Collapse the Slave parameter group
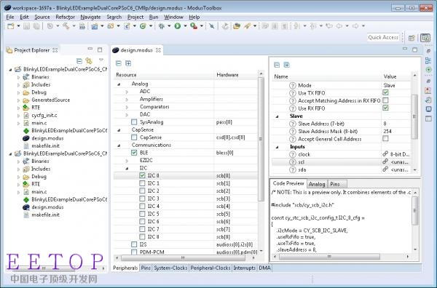This screenshot has width=437, height=288. (x=277, y=116)
